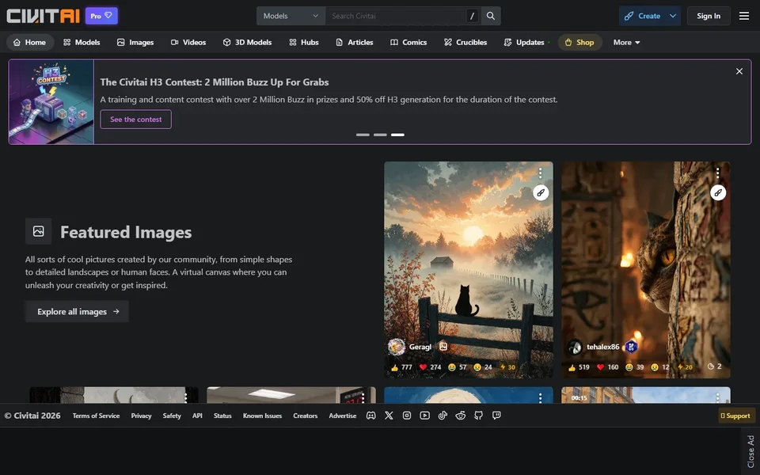Click the link icon on Geragl's cat sunset image
760x475 pixels.
(x=541, y=192)
